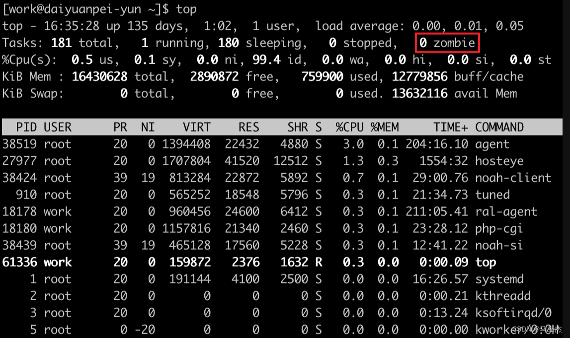The height and width of the screenshot is (338, 570).
Task: Click PID 38519 in the list
Action: pyautogui.click(x=20, y=144)
